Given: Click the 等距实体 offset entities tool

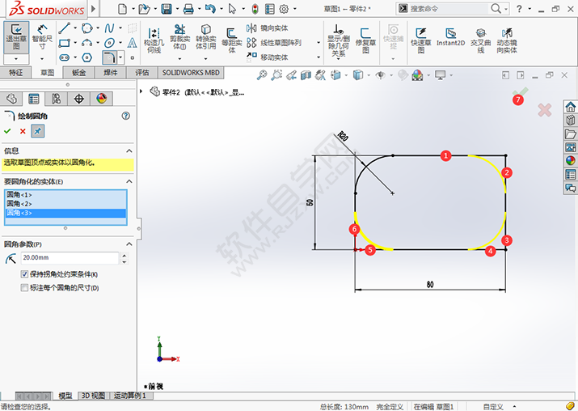Looking at the screenshot, I should coord(232,40).
